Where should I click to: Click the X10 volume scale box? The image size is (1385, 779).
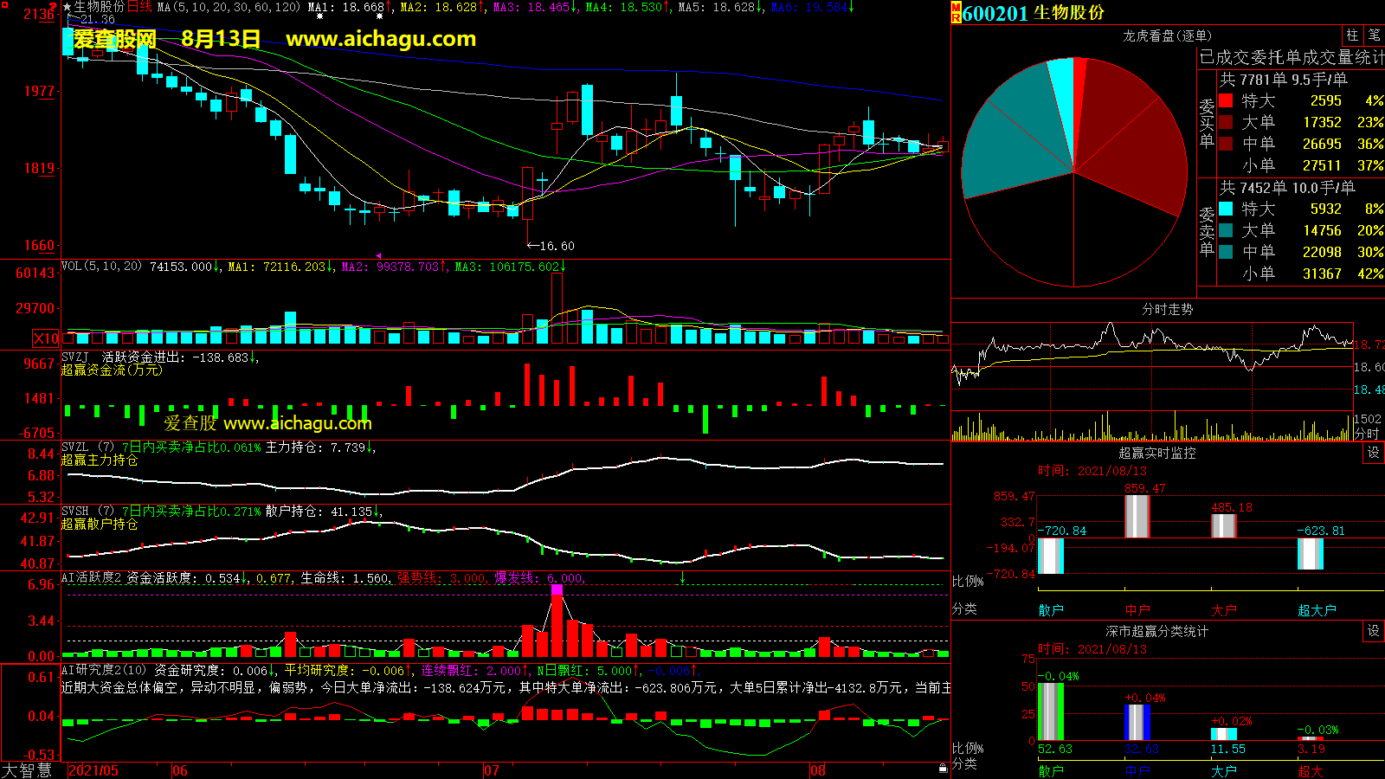point(46,338)
